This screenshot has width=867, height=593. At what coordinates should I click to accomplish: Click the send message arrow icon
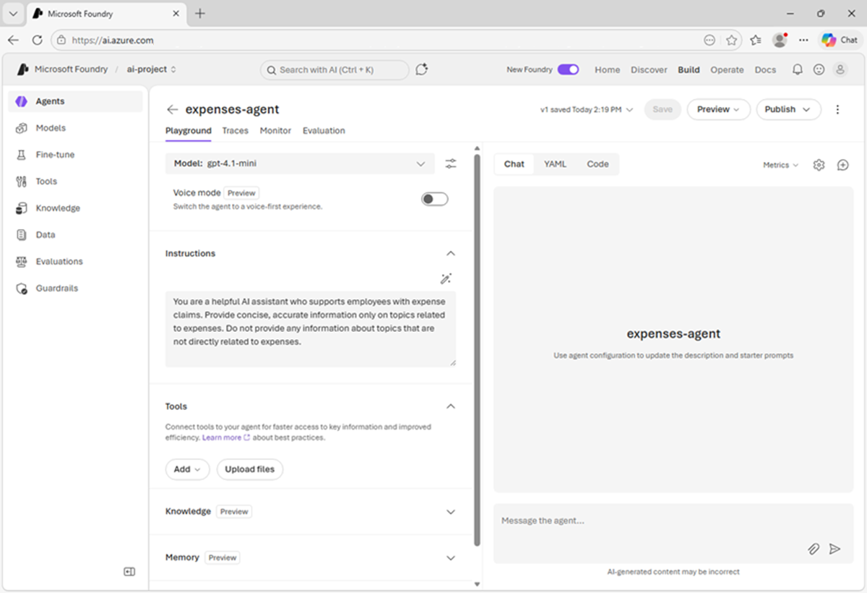834,549
